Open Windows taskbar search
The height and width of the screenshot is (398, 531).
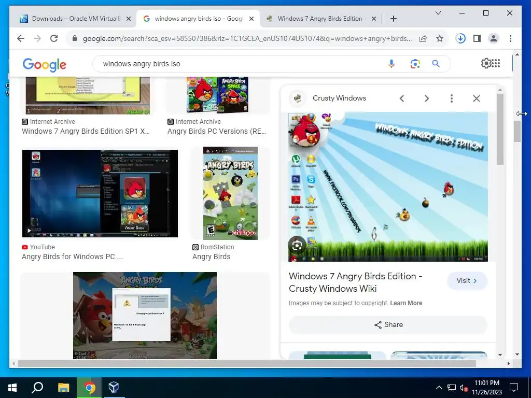click(x=37, y=388)
